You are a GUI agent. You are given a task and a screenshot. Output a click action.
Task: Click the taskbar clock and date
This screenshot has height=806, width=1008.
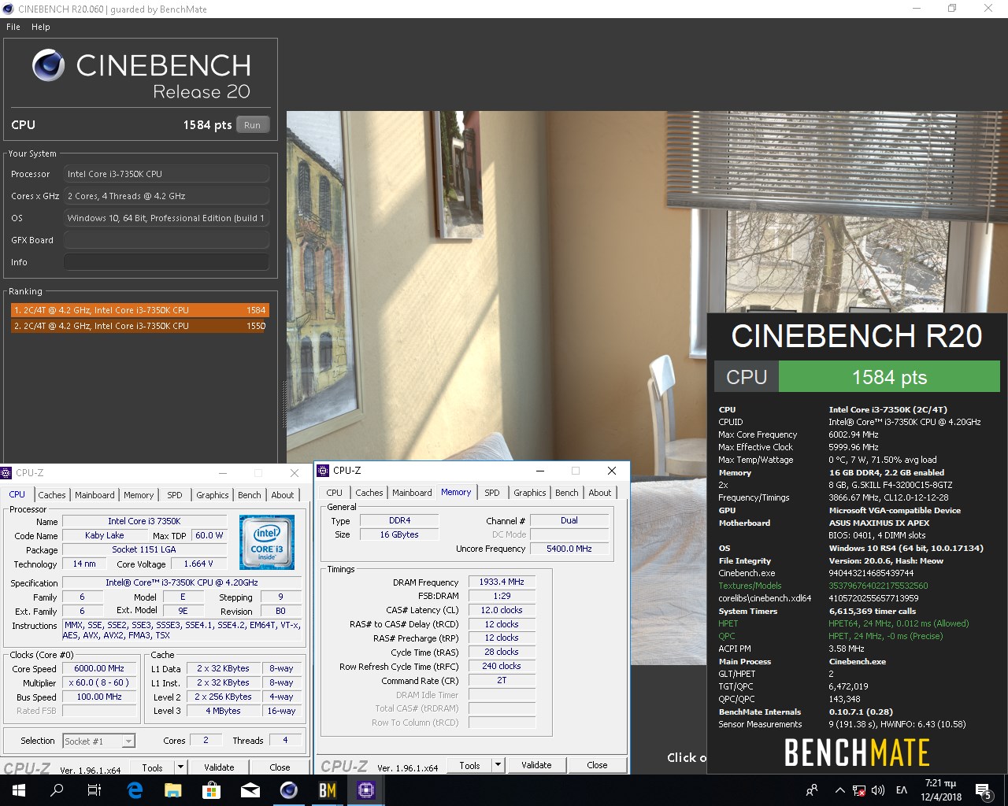[x=940, y=790]
